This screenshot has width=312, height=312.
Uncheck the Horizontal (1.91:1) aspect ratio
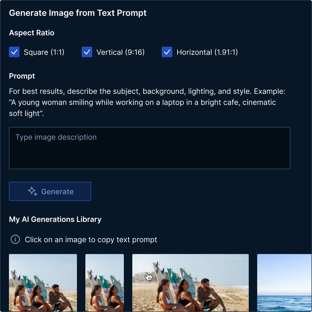pos(167,52)
